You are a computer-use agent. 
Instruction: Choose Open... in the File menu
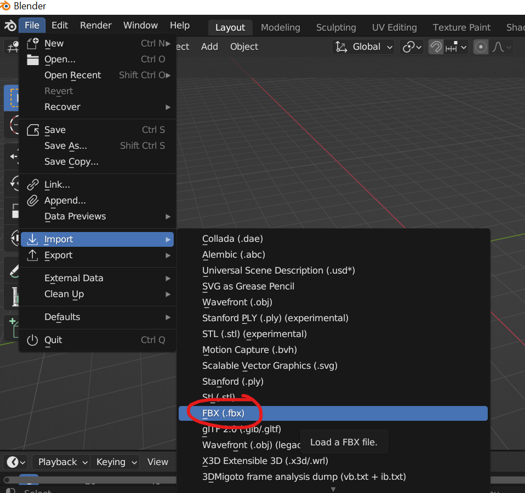(97, 60)
